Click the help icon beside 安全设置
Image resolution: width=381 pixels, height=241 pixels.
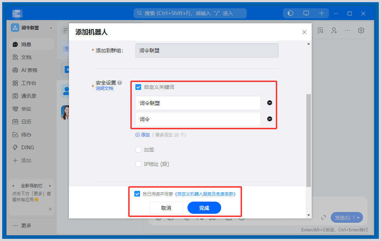click(120, 83)
